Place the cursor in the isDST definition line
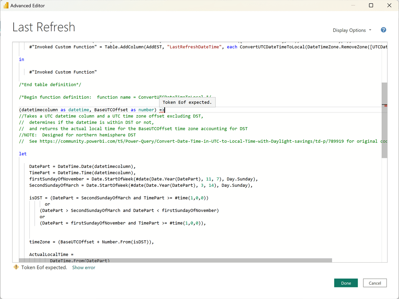399x299 pixels. [80, 197]
